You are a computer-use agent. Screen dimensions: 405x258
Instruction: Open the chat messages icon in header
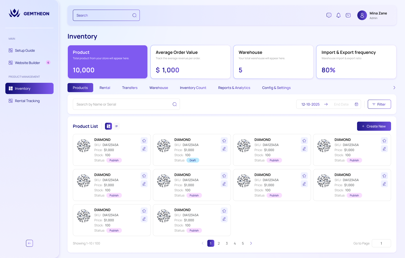click(x=329, y=15)
